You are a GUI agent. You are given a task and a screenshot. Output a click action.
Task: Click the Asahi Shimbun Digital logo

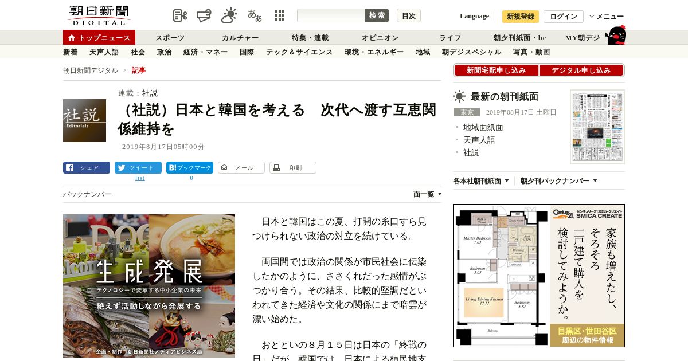99,15
